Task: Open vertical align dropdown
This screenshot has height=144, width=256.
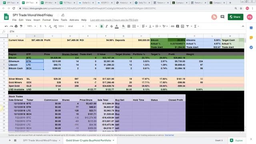Action: (x=151, y=26)
